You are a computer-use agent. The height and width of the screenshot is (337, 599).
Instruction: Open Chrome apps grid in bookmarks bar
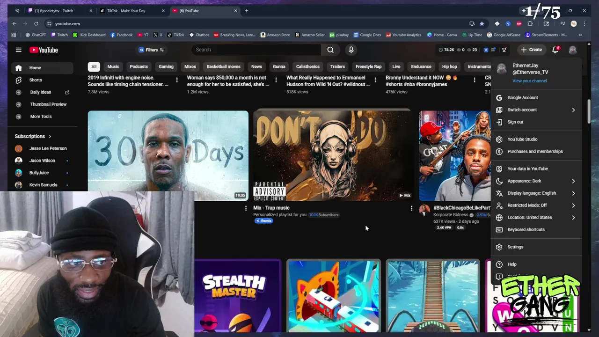point(14,35)
